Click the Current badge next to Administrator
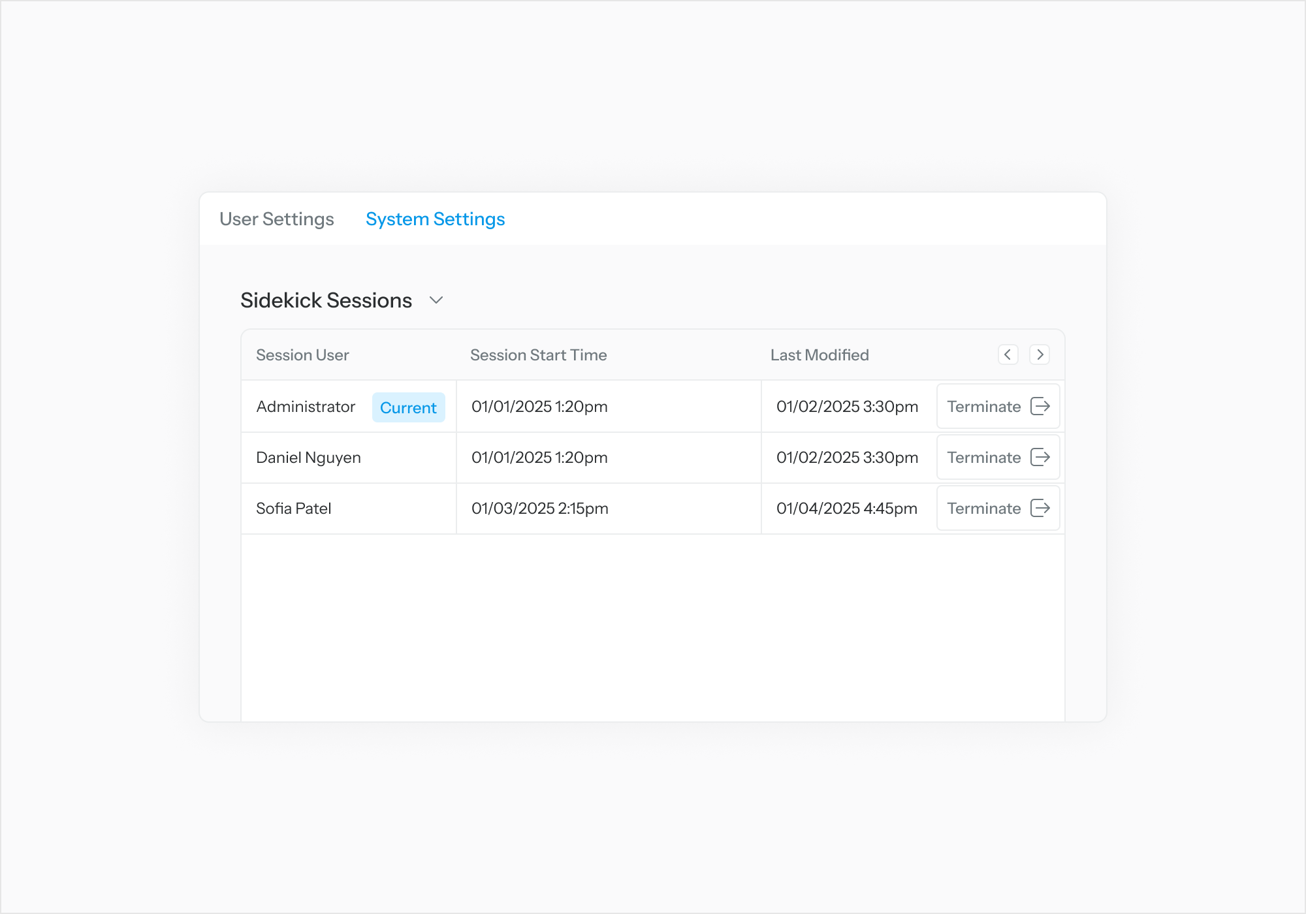This screenshot has height=914, width=1306. pyautogui.click(x=408, y=407)
